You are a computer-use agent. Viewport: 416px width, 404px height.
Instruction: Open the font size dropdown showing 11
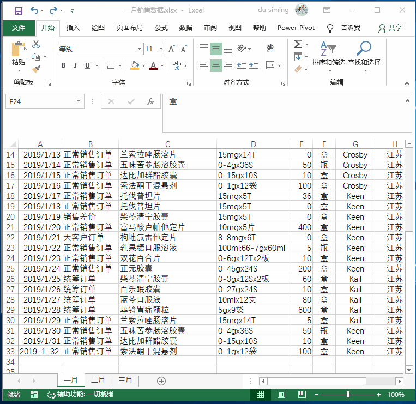[162, 49]
